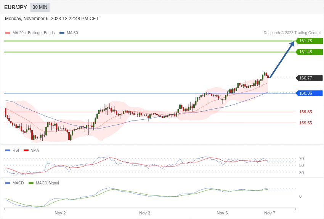Open the 30 MIN timeframe selector

click(40, 7)
